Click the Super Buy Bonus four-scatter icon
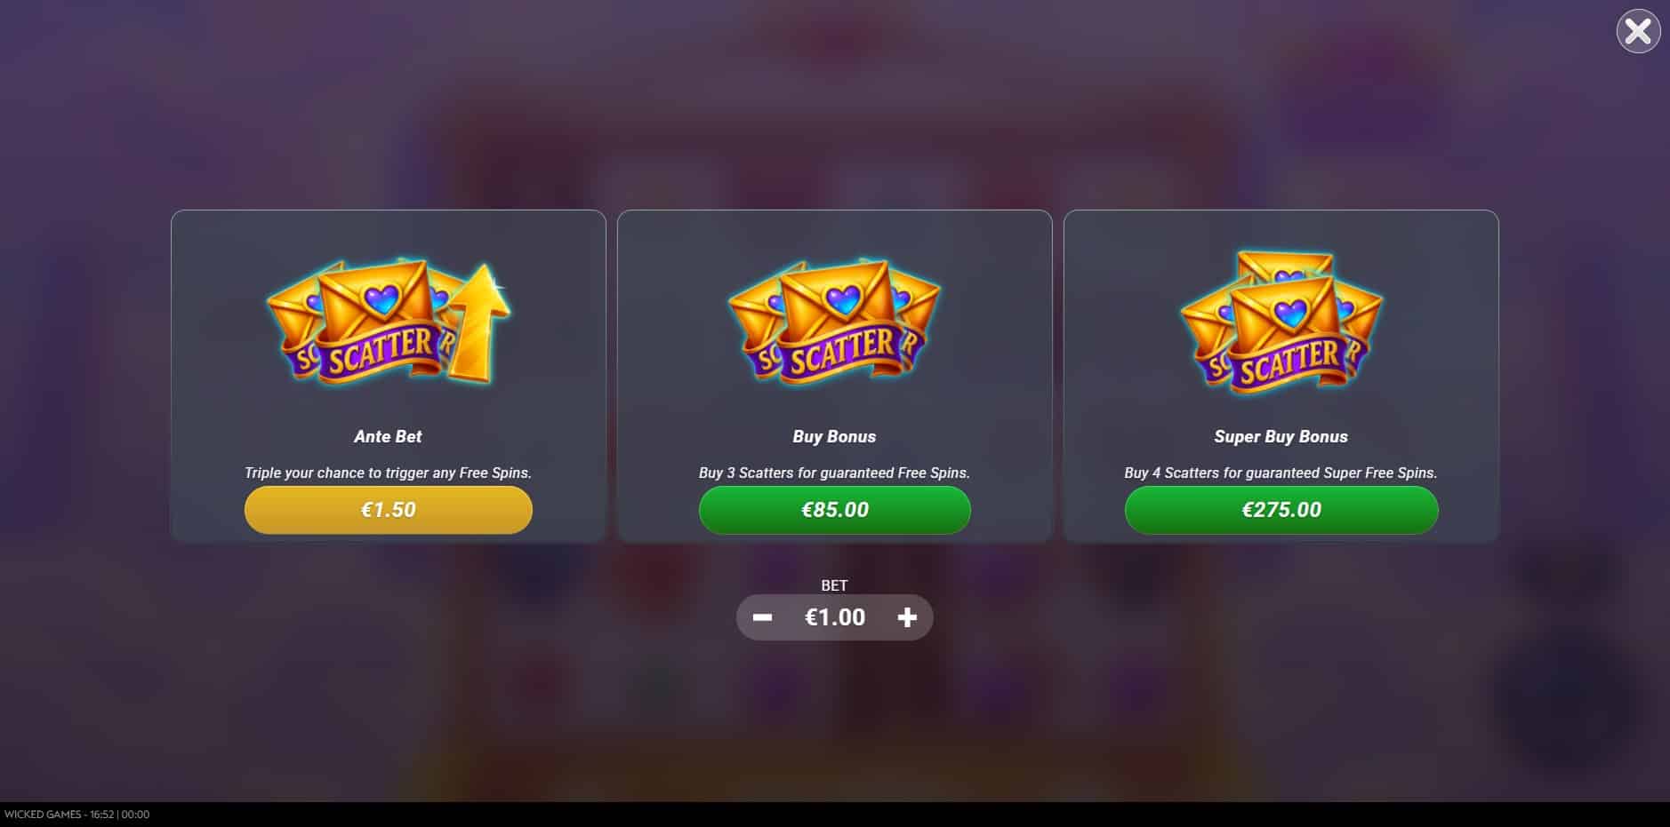The height and width of the screenshot is (827, 1670). pos(1281,322)
